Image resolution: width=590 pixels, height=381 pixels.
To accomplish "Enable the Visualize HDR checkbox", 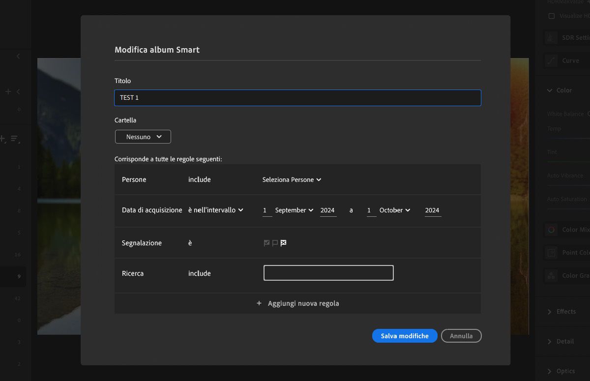I will (x=552, y=16).
